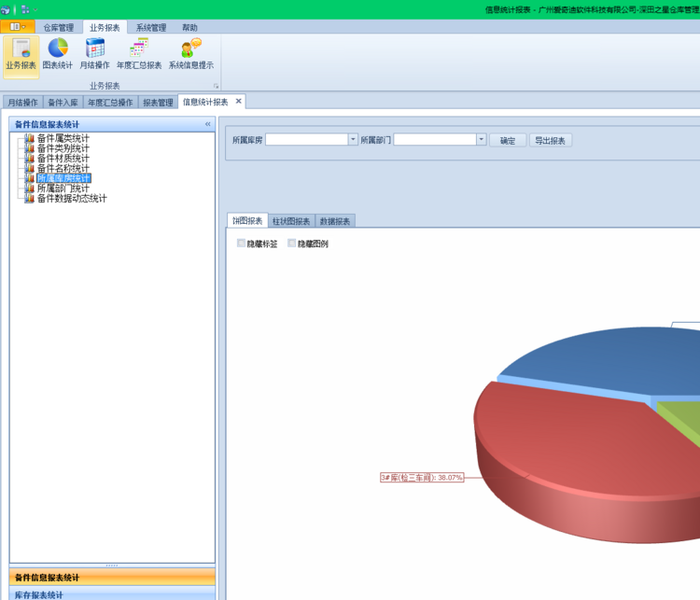Viewport: 700px width, 600px height.
Task: Click the 业务报表 ribbon icon
Action: click(x=21, y=55)
